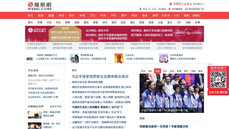229x129 pixels.
Task: Open the 兰台说史 thumbnail
Action: coord(119,58)
